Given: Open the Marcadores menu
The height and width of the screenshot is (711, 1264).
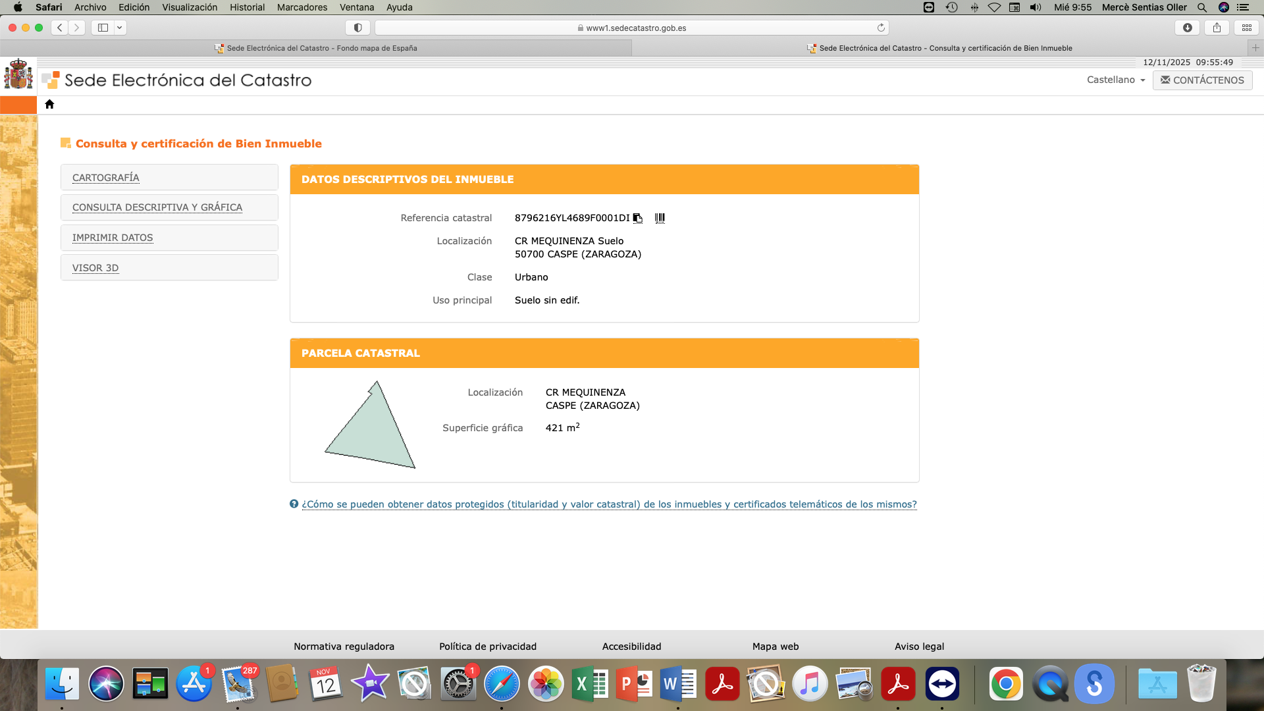Looking at the screenshot, I should tap(302, 7).
